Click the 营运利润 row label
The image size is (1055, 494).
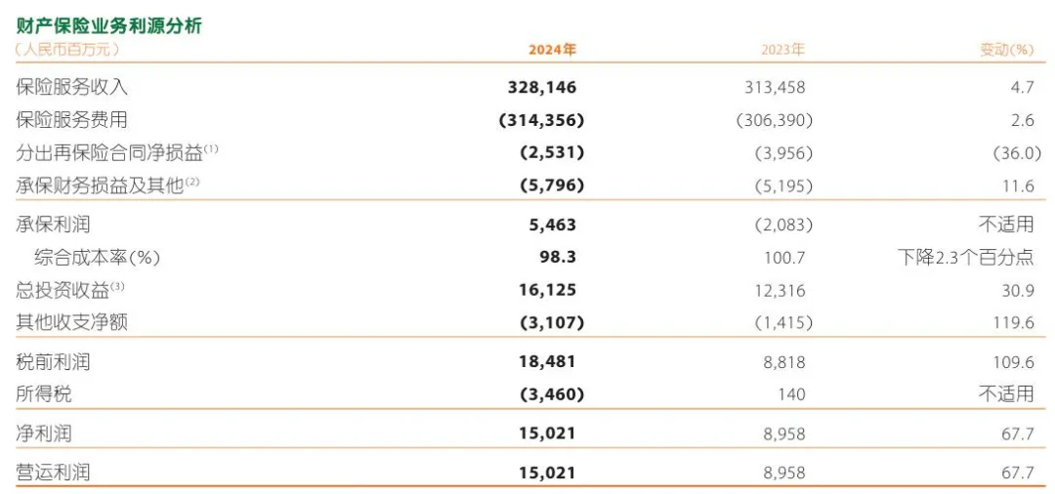click(x=54, y=473)
